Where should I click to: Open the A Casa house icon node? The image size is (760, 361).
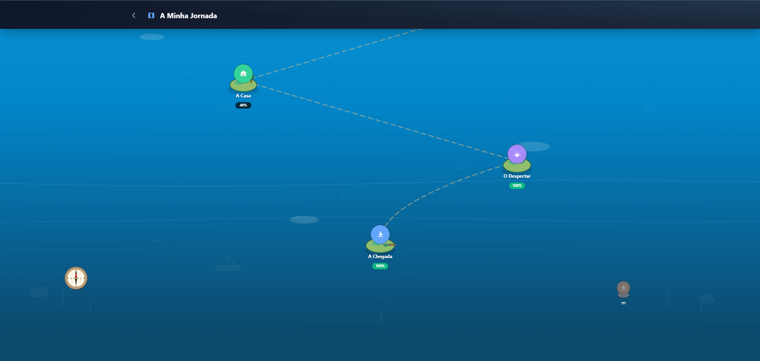coord(243,73)
